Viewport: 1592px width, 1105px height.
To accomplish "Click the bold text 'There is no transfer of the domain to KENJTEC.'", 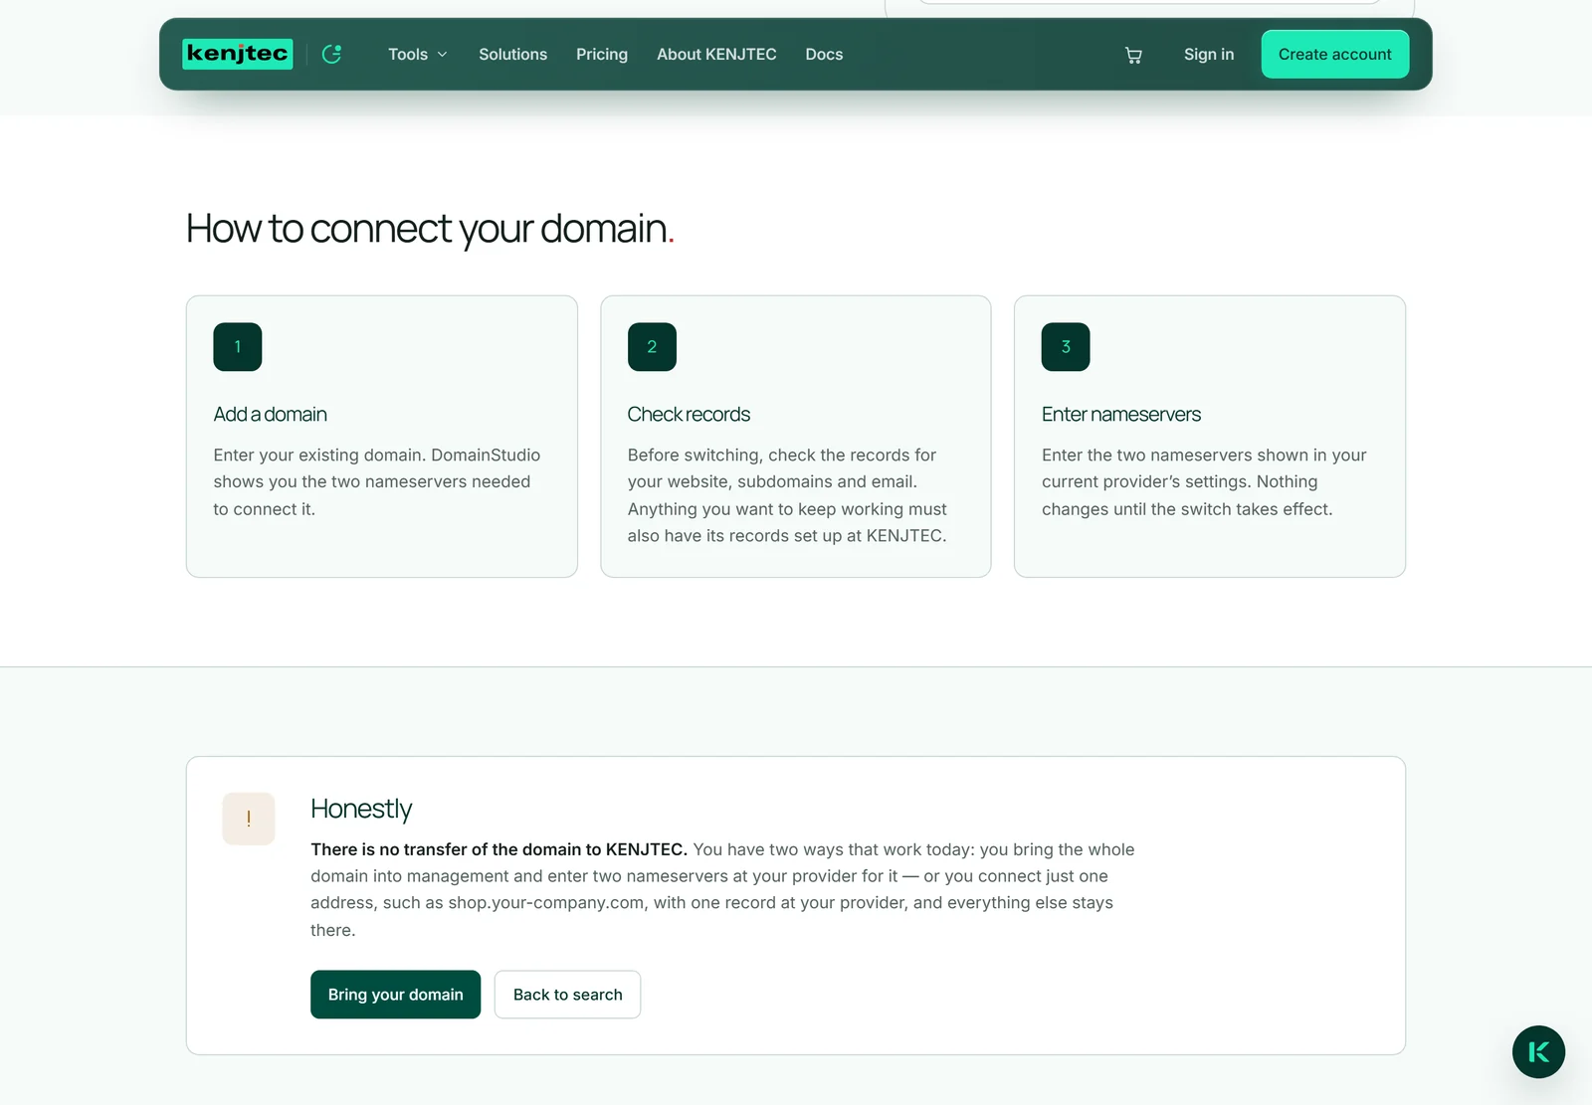I will [x=498, y=849].
